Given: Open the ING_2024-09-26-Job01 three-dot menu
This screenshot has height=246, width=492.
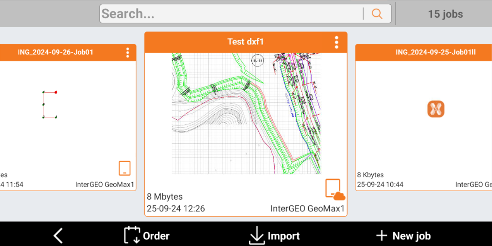Looking at the screenshot, I should tap(127, 53).
